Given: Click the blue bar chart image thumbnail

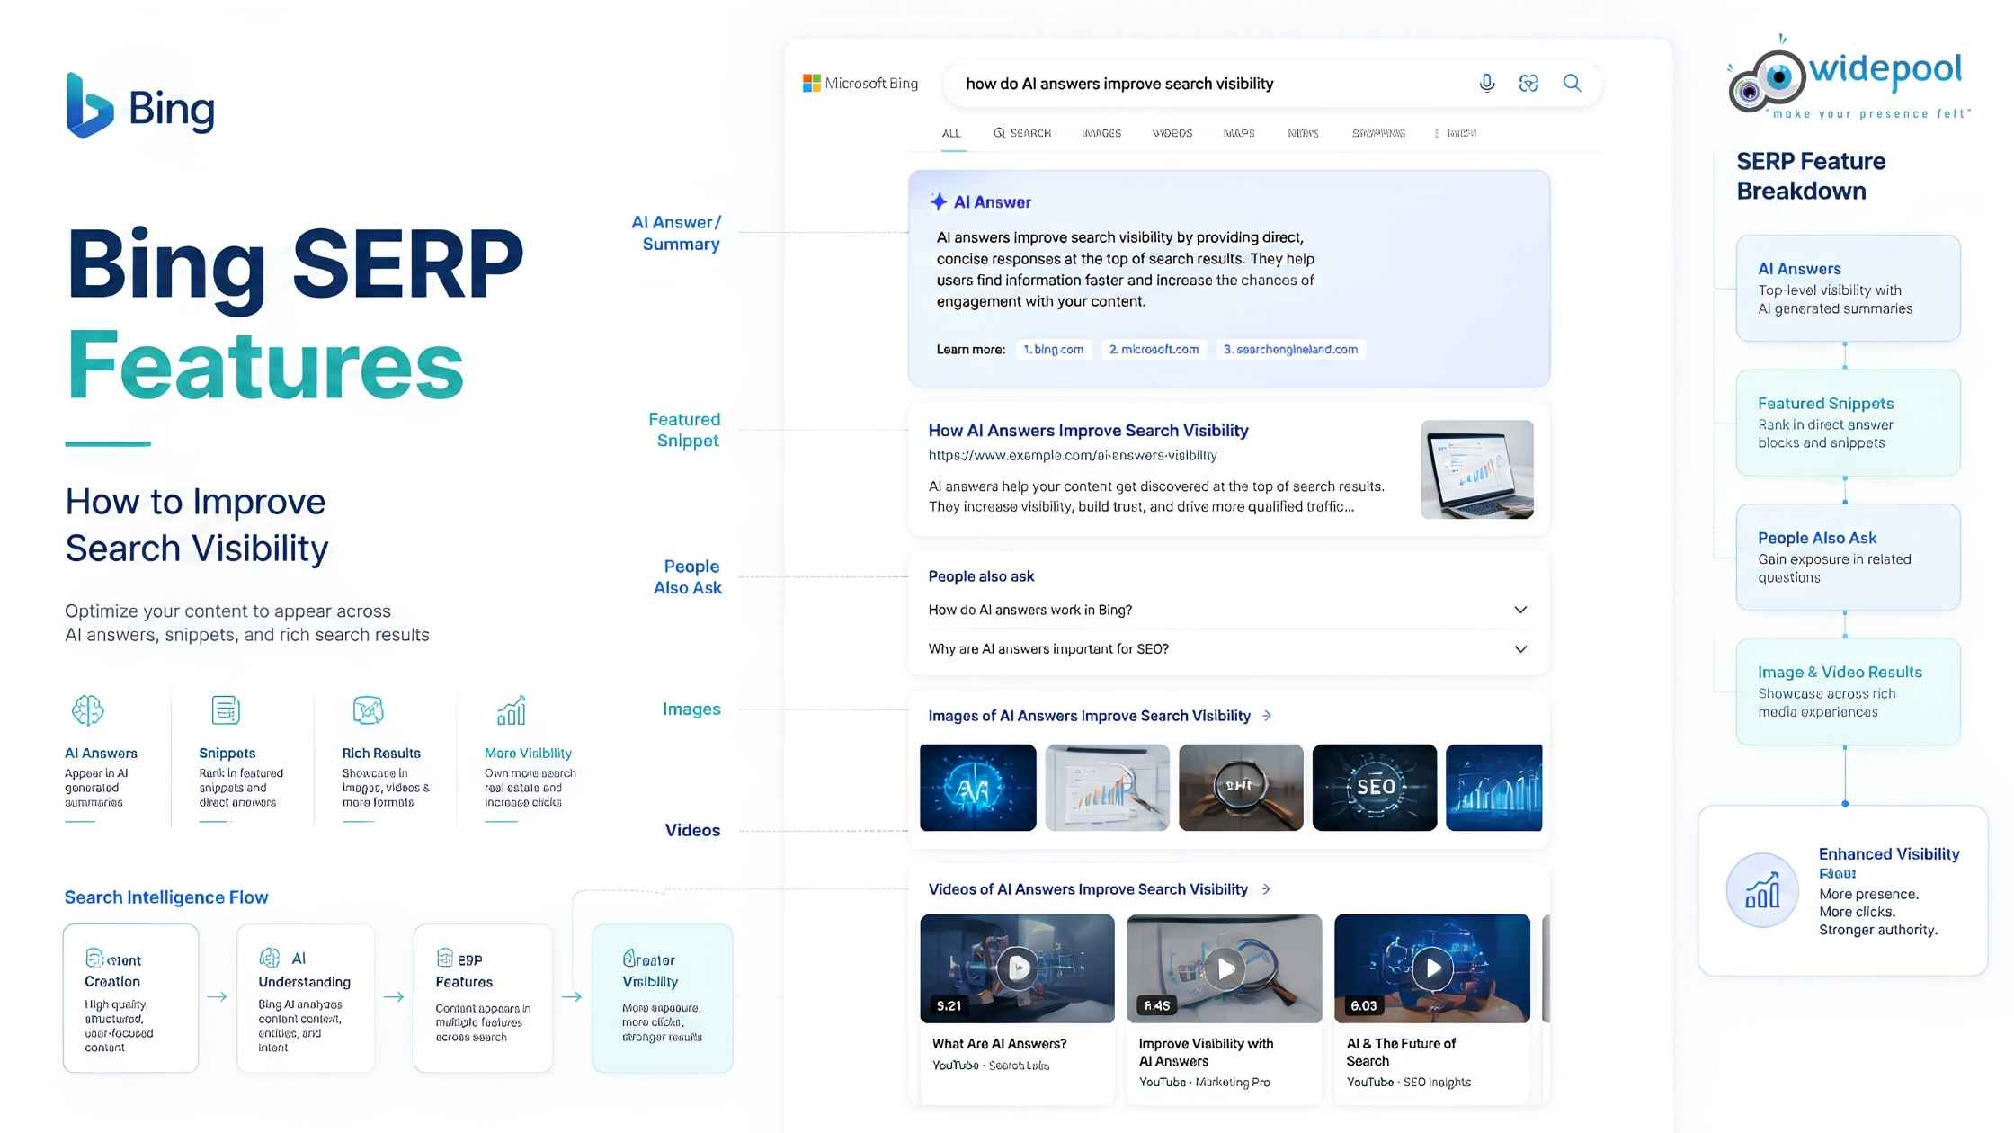Looking at the screenshot, I should click(1494, 788).
